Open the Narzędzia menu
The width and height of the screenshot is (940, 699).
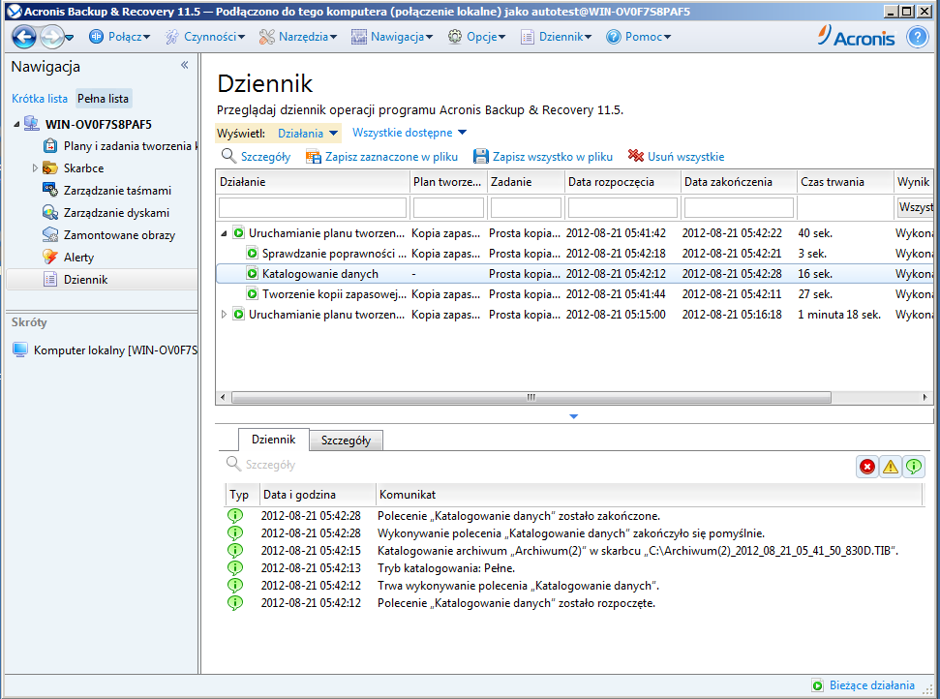[x=298, y=37]
